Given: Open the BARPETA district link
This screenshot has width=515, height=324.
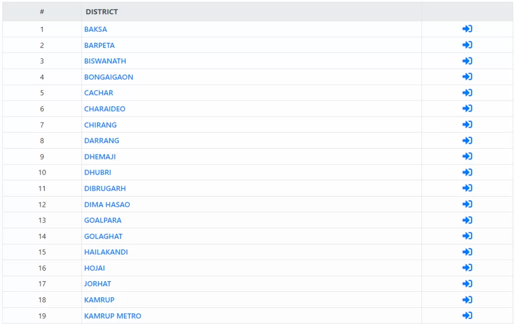Looking at the screenshot, I should point(100,45).
